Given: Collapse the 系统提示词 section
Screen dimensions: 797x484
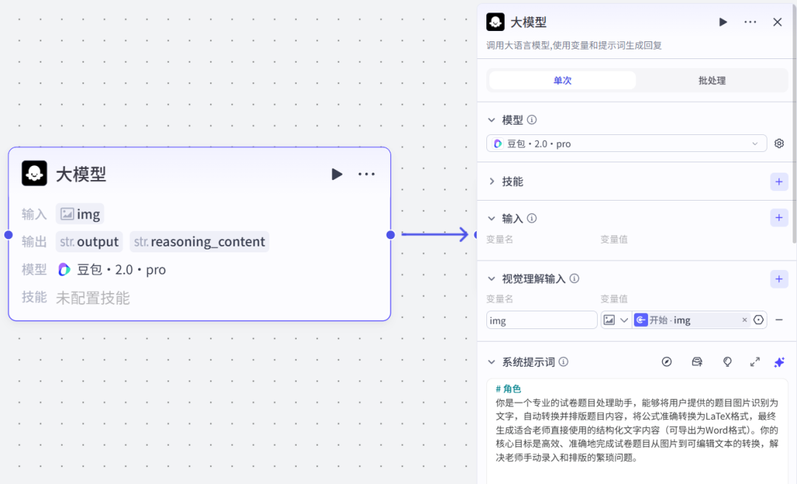Looking at the screenshot, I should coord(491,362).
